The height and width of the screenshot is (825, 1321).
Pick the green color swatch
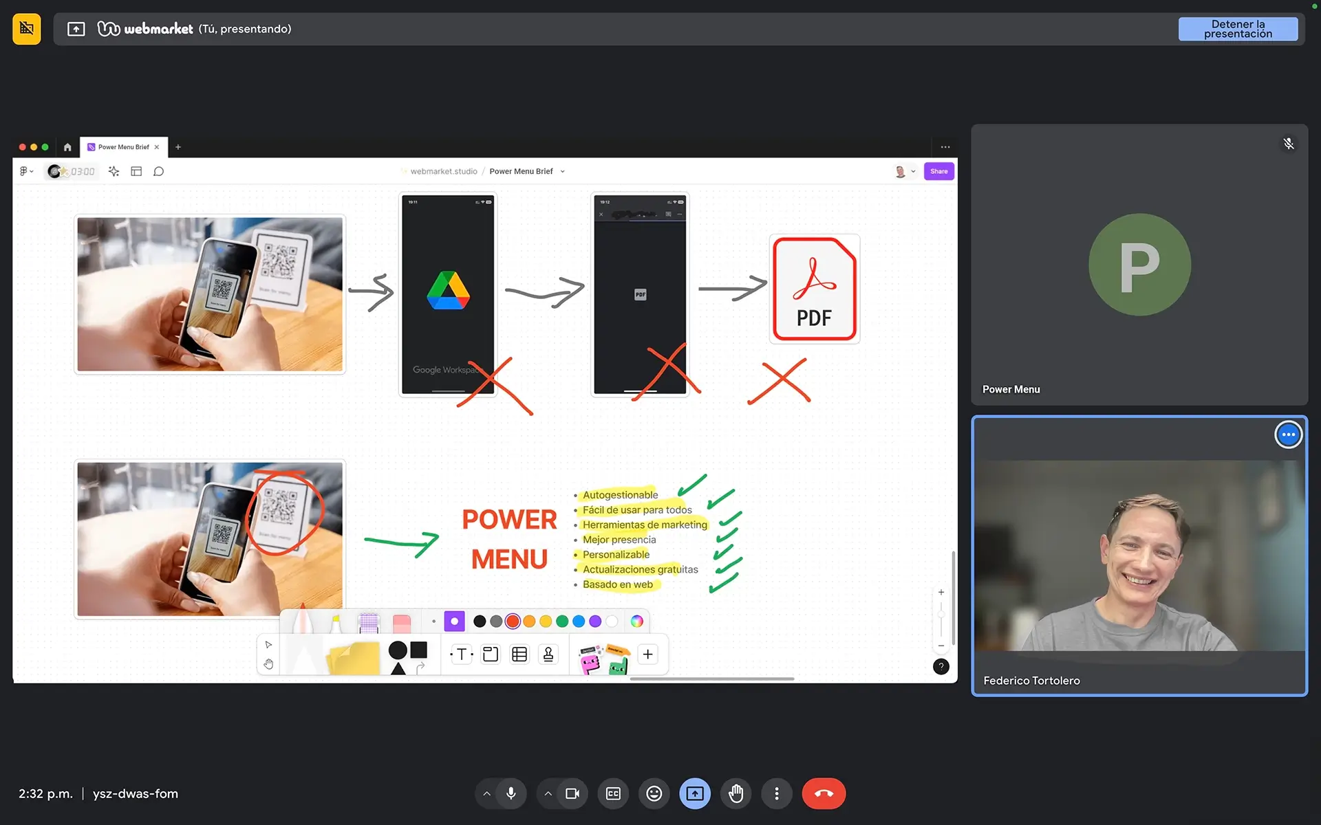562,621
